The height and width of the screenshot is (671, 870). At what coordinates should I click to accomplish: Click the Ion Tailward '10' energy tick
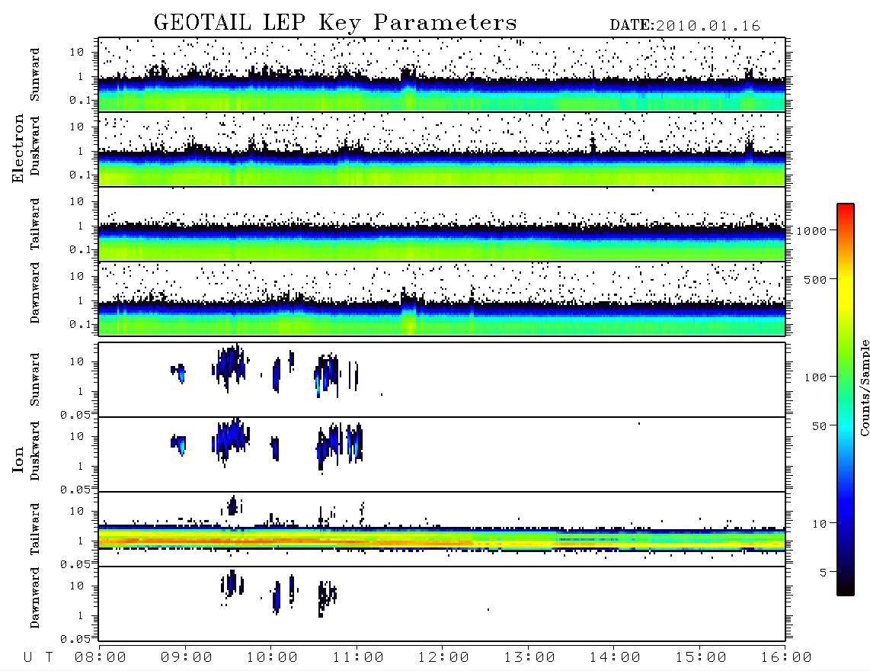pyautogui.click(x=77, y=511)
